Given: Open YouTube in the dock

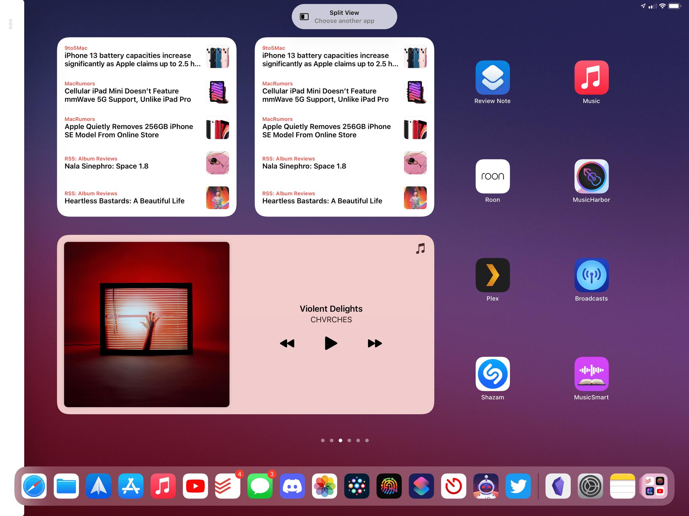Looking at the screenshot, I should point(195,486).
